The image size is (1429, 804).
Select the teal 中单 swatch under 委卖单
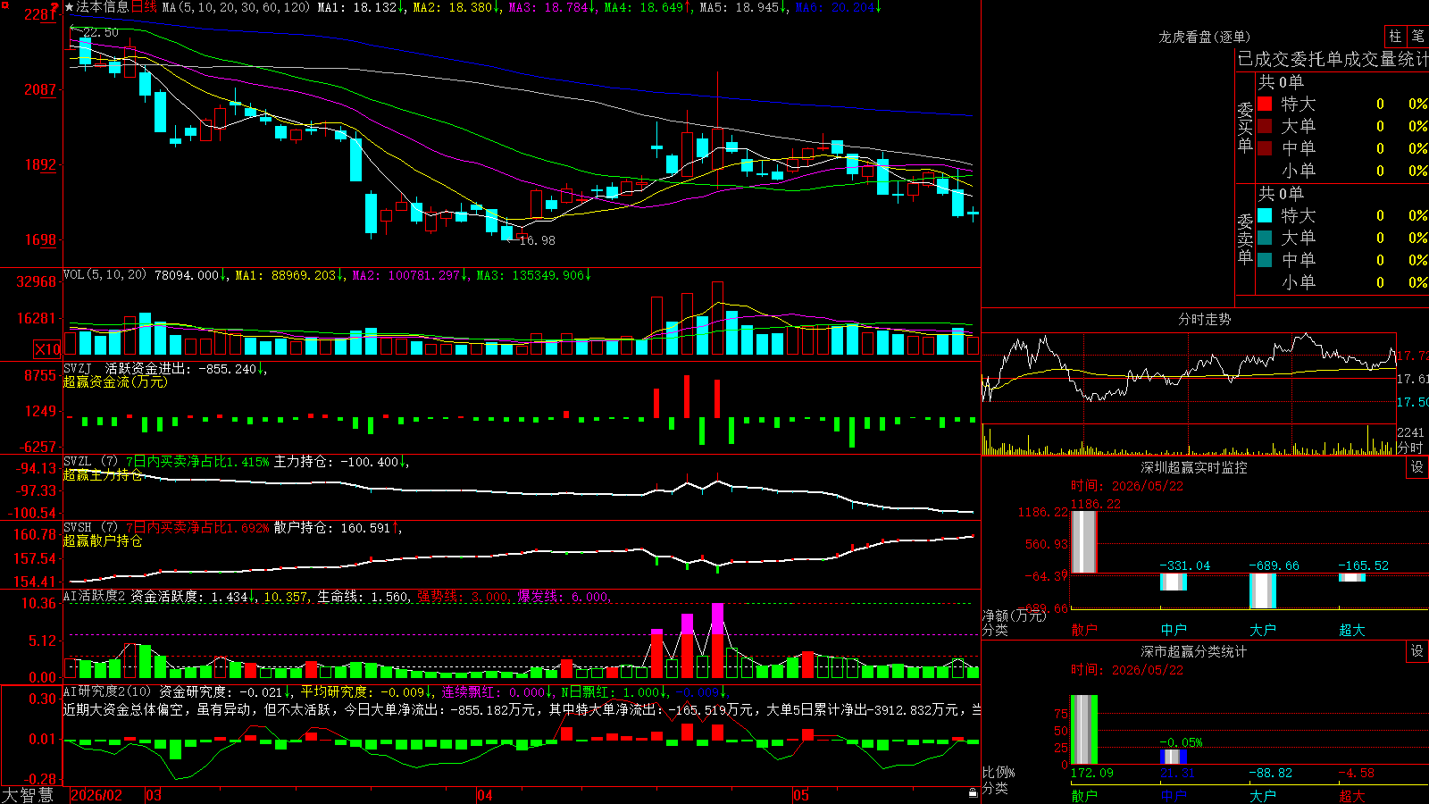click(x=1265, y=260)
